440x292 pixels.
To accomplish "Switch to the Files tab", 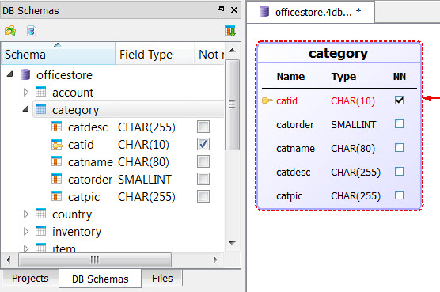I will click(x=162, y=278).
